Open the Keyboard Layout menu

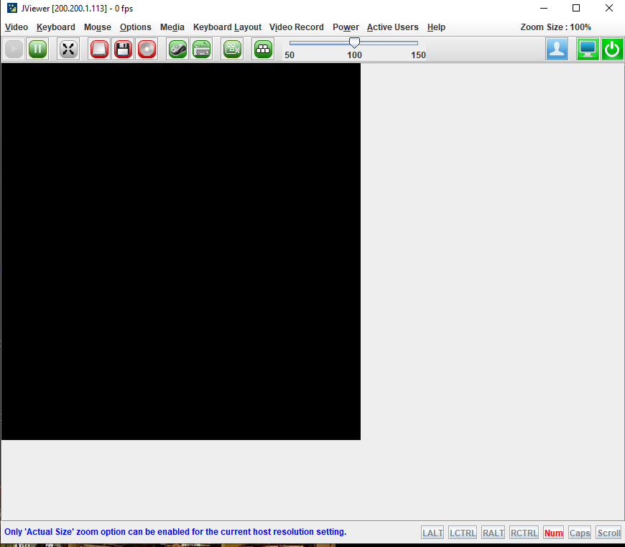pyautogui.click(x=227, y=27)
